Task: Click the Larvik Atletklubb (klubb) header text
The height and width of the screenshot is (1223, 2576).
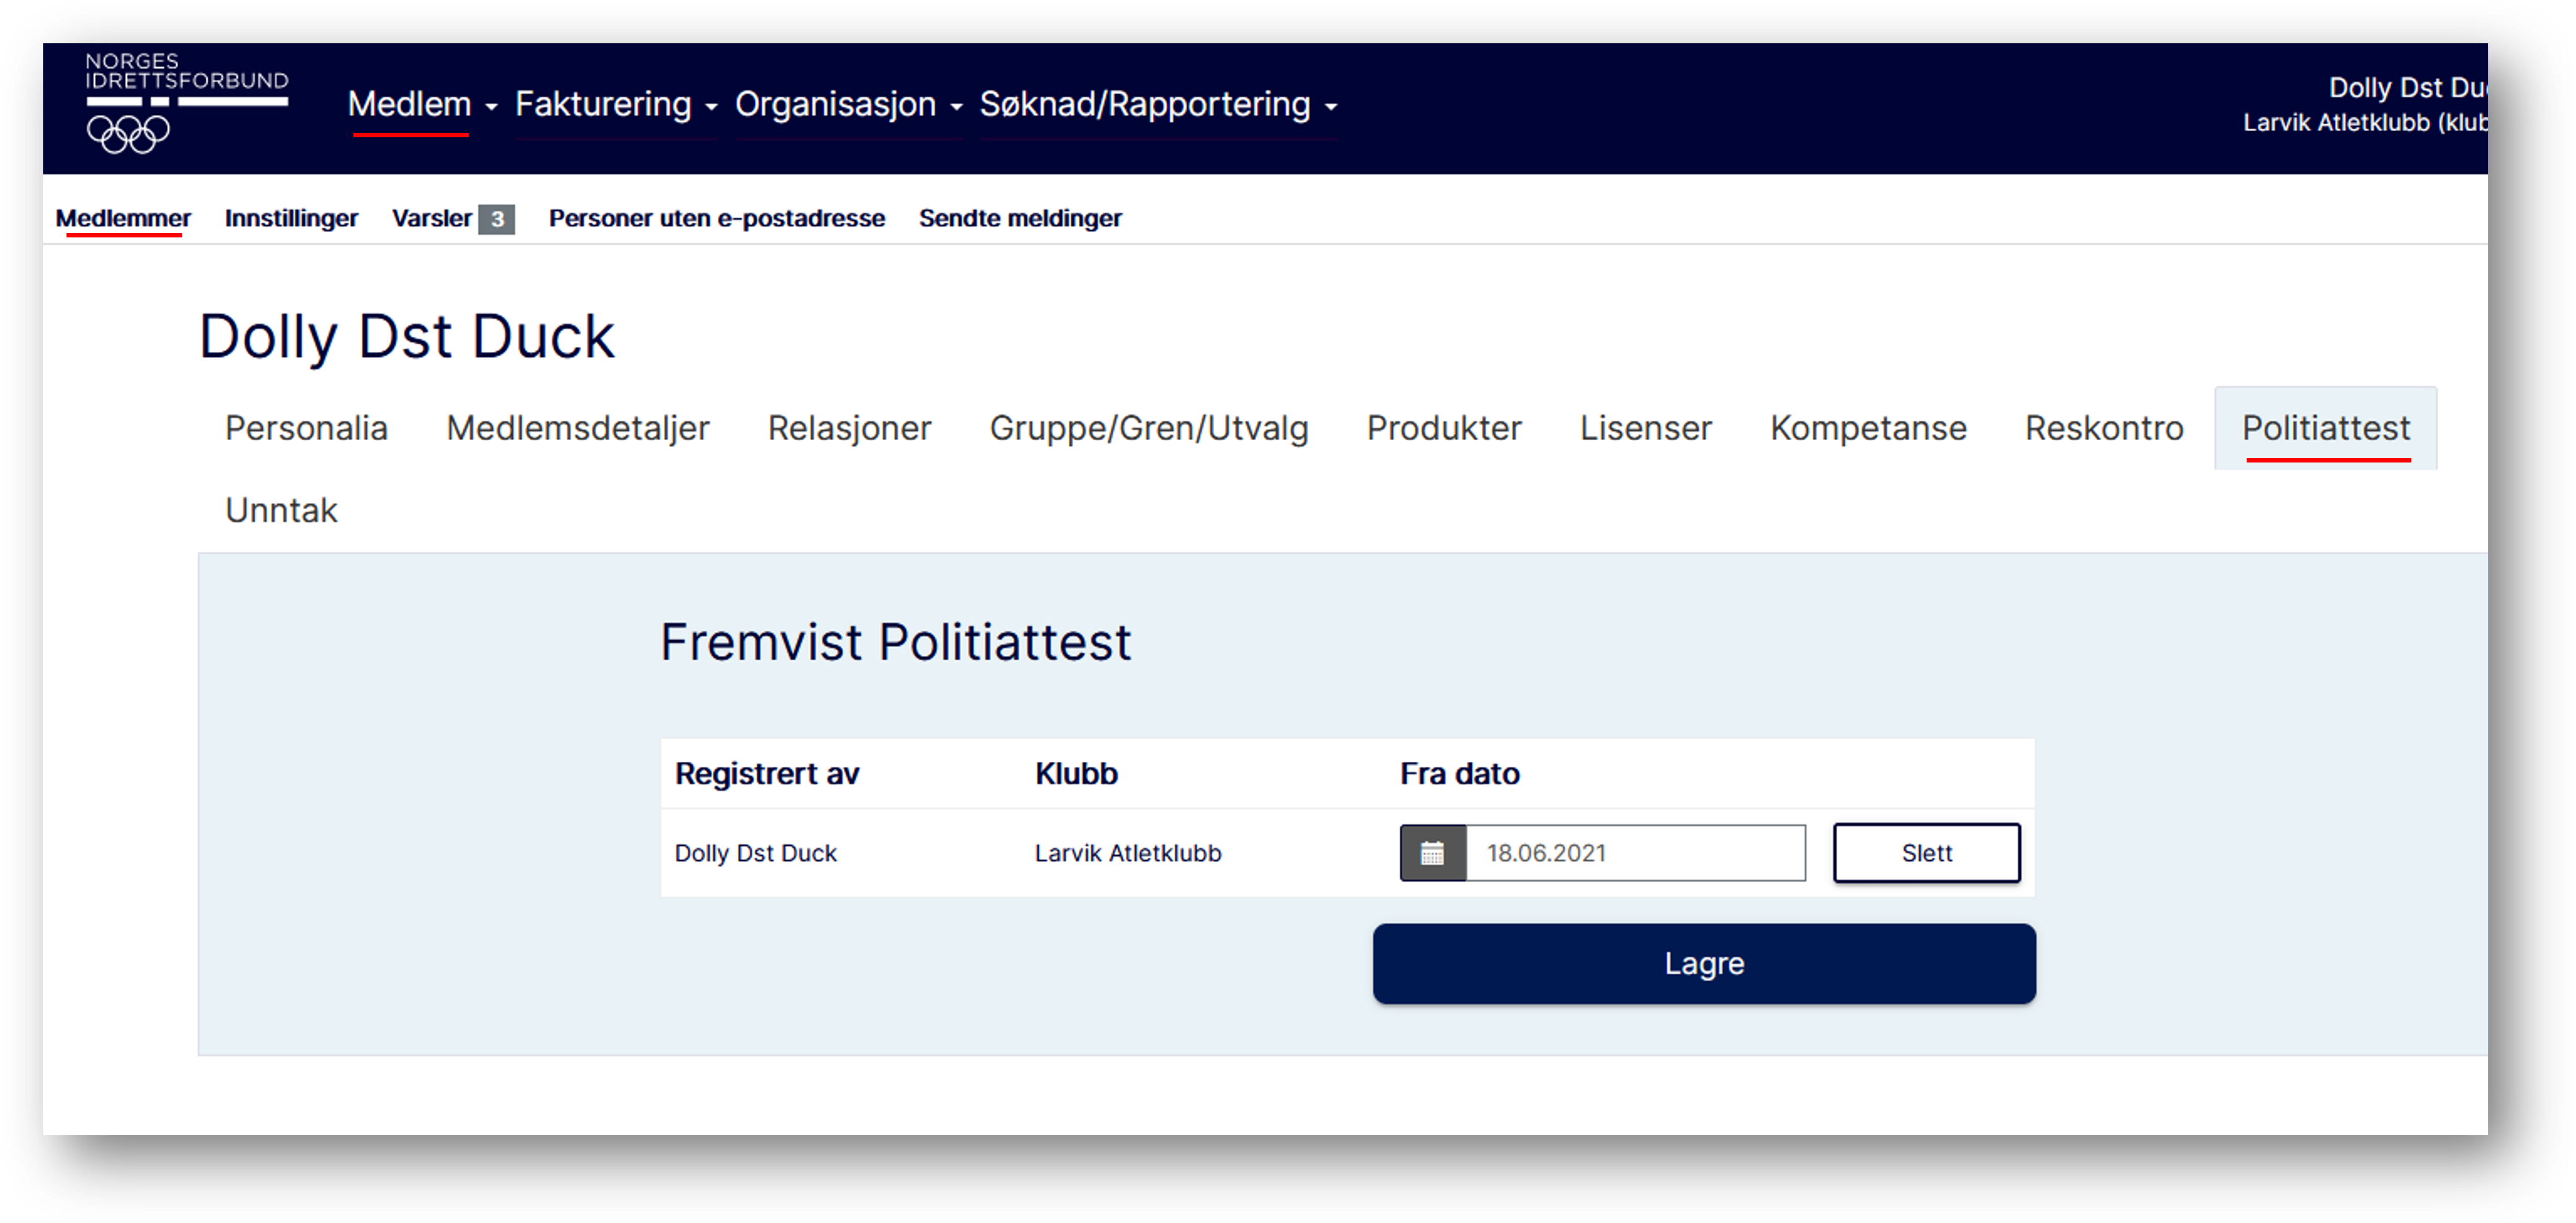Action: [x=2365, y=122]
